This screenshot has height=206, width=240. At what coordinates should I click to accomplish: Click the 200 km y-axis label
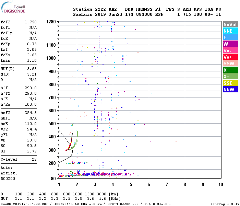point(52,163)
